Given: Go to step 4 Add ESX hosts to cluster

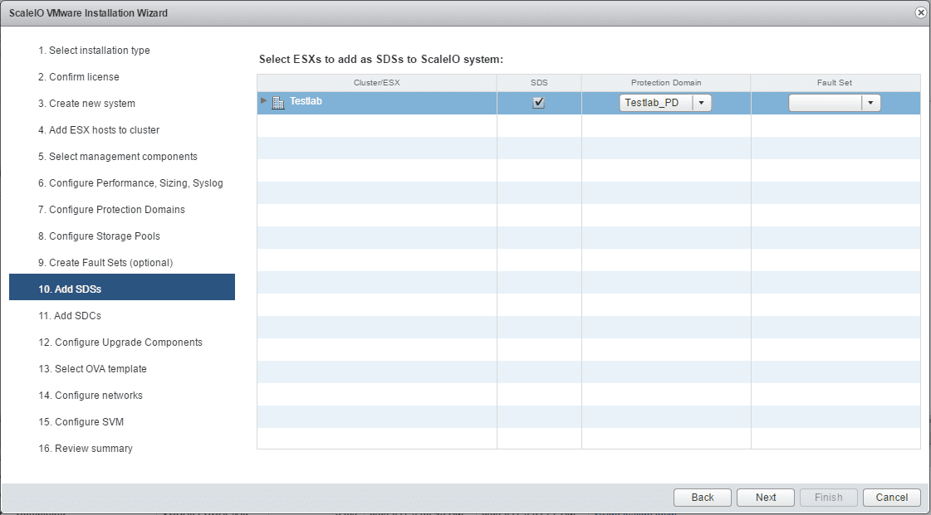Looking at the screenshot, I should point(99,130).
